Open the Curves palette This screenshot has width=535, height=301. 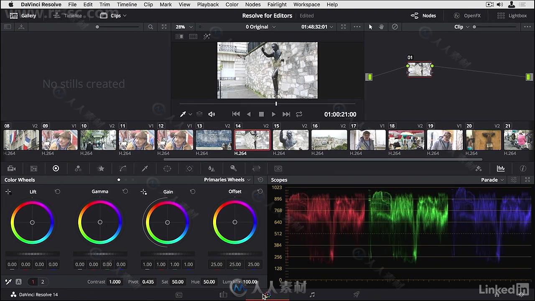pos(123,168)
